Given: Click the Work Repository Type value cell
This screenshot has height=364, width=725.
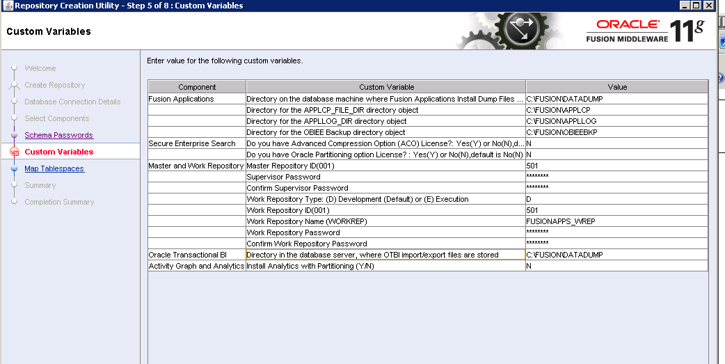Looking at the screenshot, I should click(x=616, y=199).
